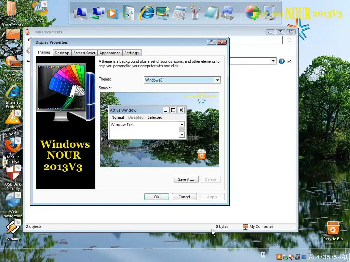Click the red shield tray icon

(x=291, y=257)
